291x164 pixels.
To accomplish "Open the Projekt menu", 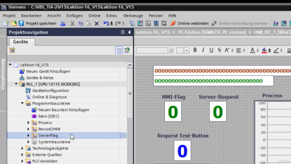I will (x=9, y=15).
